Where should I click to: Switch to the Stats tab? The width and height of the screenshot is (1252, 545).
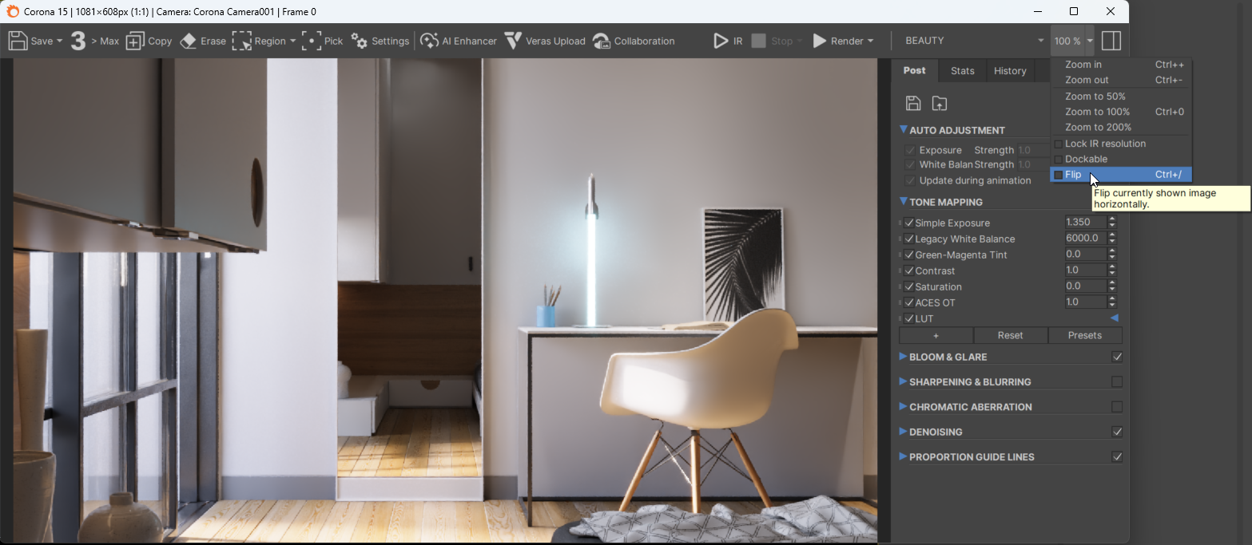click(963, 71)
